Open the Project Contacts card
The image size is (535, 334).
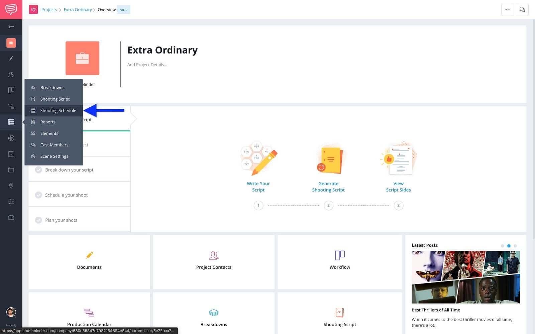(214, 262)
